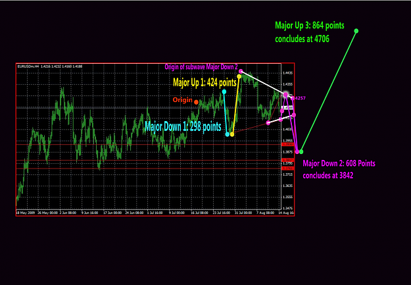Click the green 'concludes at 4706' text
The width and height of the screenshot is (411, 285).
click(302, 39)
